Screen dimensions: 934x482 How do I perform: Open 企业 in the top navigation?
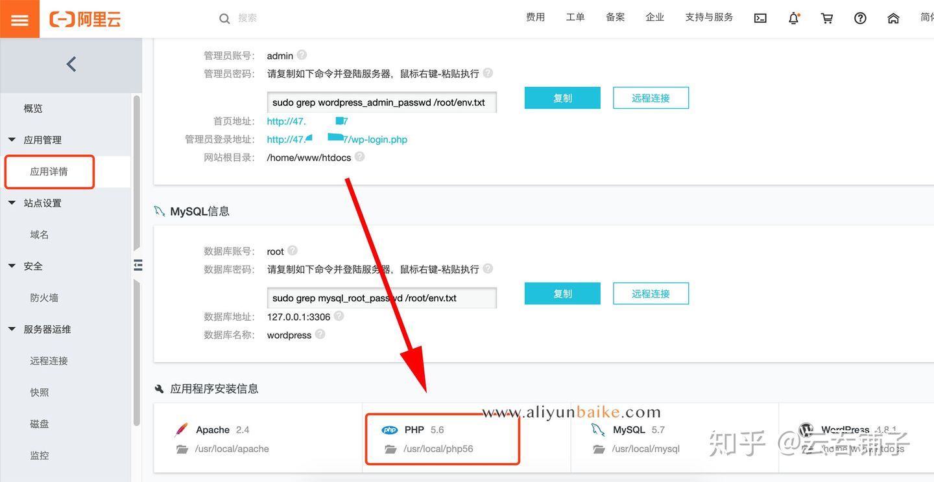click(x=655, y=17)
